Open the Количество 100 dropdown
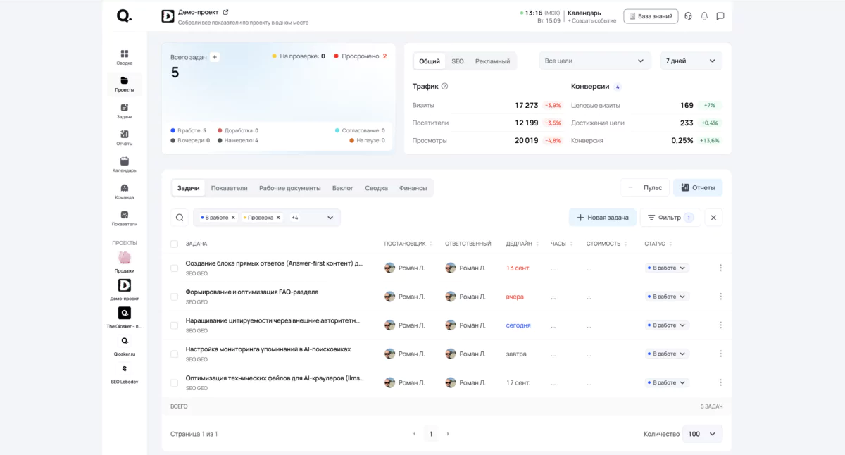This screenshot has height=455, width=845. pos(702,434)
